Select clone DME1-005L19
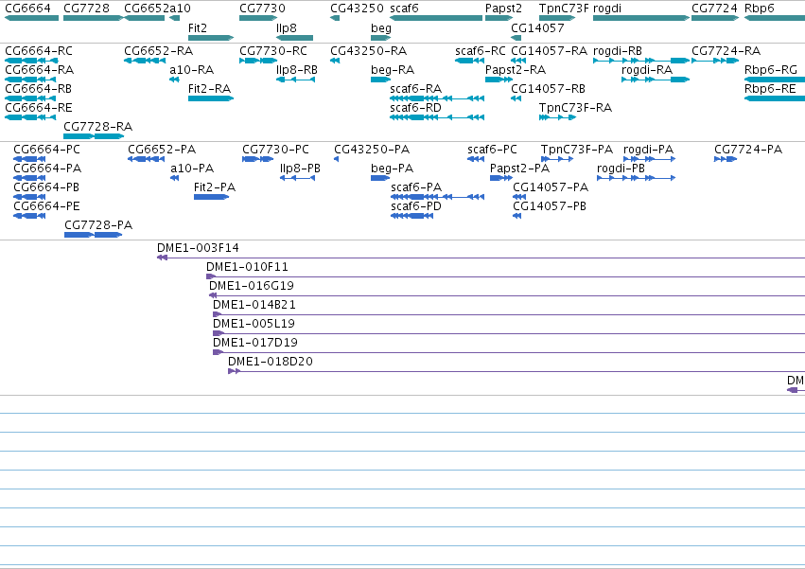805x569 pixels. [x=254, y=324]
